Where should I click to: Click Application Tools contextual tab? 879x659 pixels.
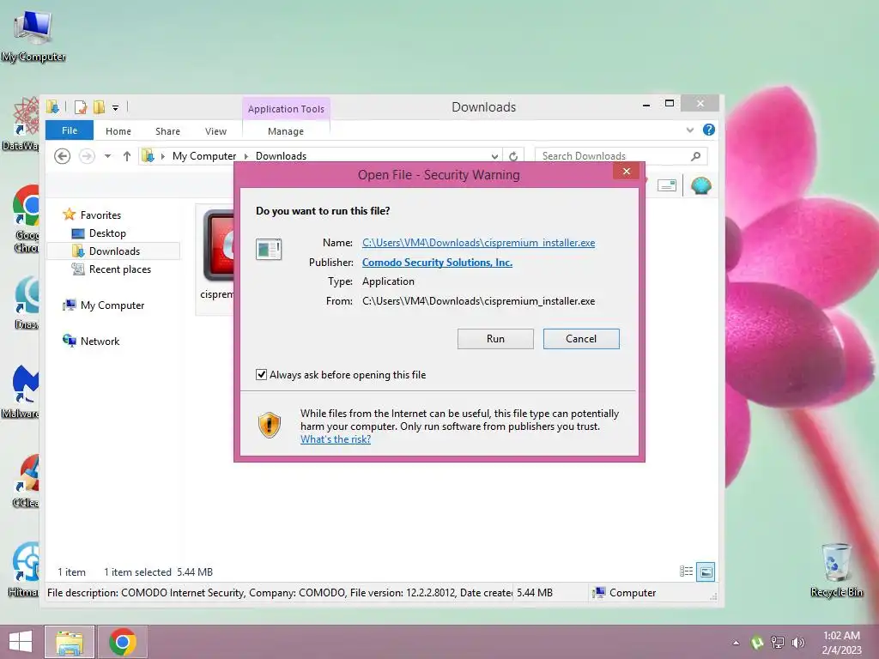click(x=286, y=109)
